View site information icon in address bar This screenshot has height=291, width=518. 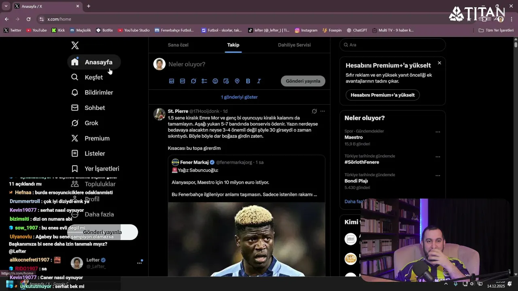[x=41, y=19]
